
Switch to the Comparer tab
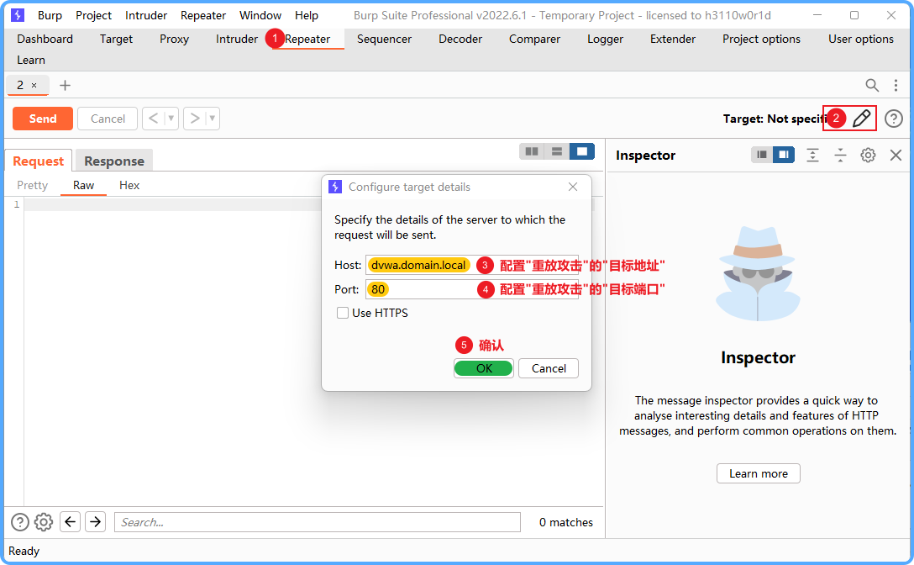pos(534,39)
